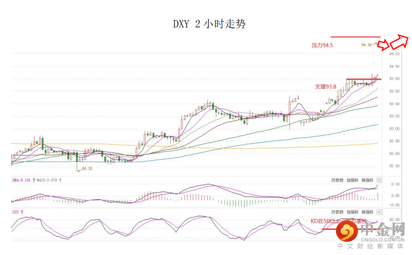Click 换指标 in the MACD panel
The height and width of the screenshot is (255, 412).
pos(367,180)
